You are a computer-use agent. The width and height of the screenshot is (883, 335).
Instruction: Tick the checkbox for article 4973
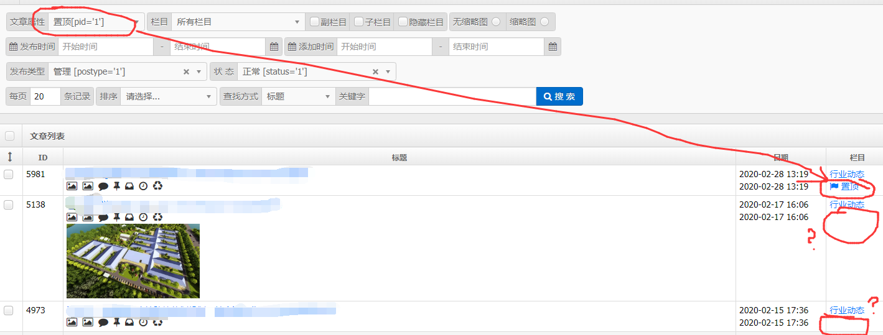[9, 310]
